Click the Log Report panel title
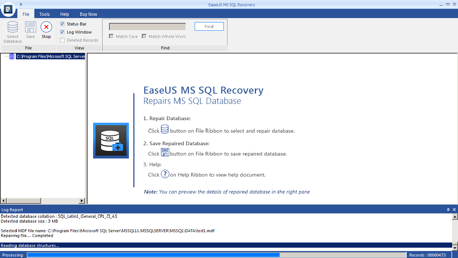Screen dimensions: 458x258 coord(12,210)
